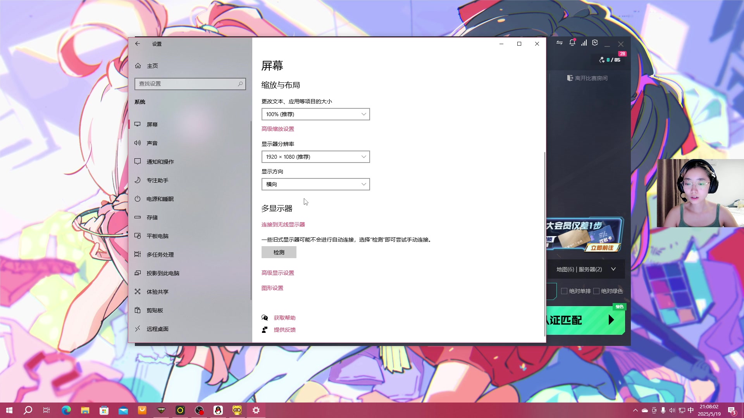
Task: Open QQ penguin app from taskbar
Action: pyautogui.click(x=218, y=410)
